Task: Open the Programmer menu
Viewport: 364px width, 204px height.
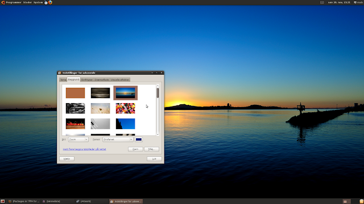Action: coord(14,2)
